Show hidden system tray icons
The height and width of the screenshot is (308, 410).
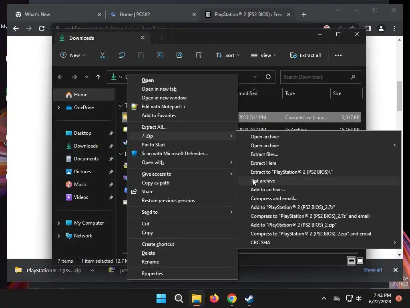click(324, 298)
